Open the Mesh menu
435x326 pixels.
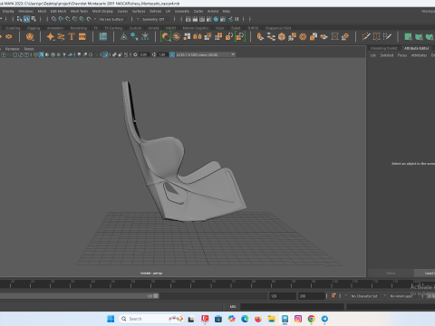tap(42, 11)
